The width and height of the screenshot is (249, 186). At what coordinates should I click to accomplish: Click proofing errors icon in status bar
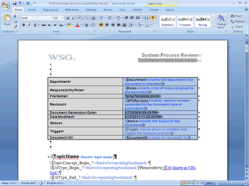pos(41,183)
